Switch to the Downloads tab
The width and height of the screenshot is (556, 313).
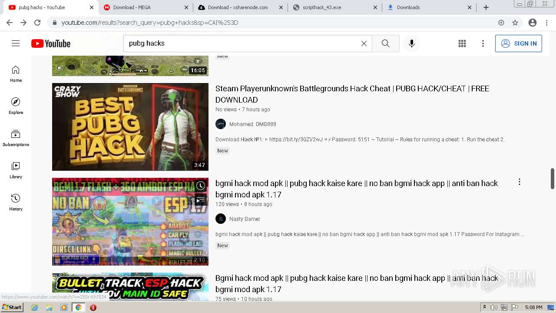[x=429, y=7]
